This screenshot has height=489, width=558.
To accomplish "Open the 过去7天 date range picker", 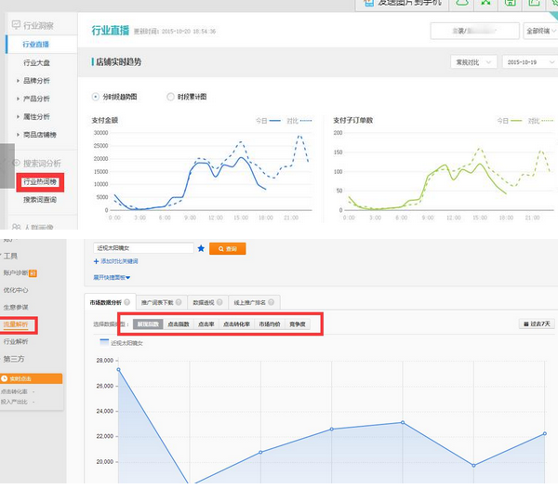I will coord(537,324).
